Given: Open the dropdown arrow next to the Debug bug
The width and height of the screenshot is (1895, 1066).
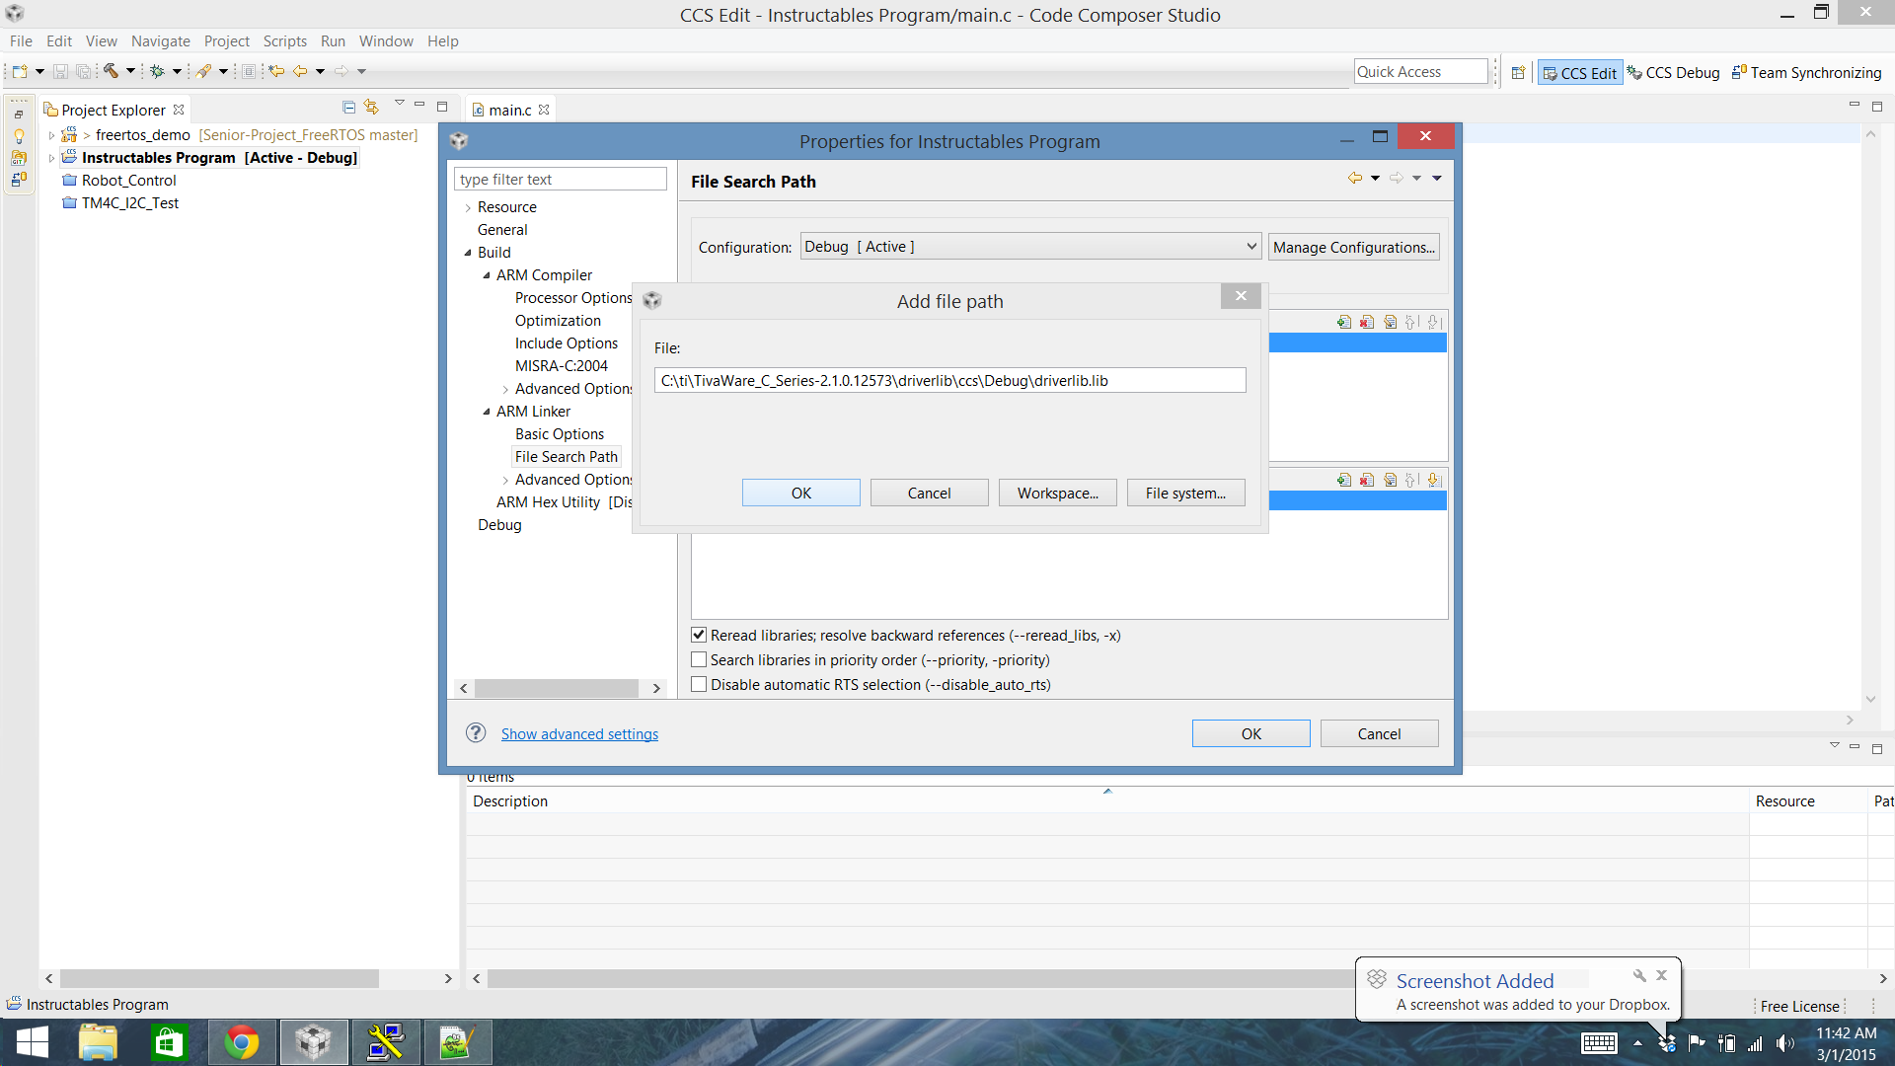Looking at the screenshot, I should 177,71.
